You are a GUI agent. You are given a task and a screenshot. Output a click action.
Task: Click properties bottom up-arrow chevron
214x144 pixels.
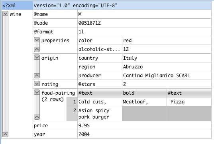tap(37, 49)
